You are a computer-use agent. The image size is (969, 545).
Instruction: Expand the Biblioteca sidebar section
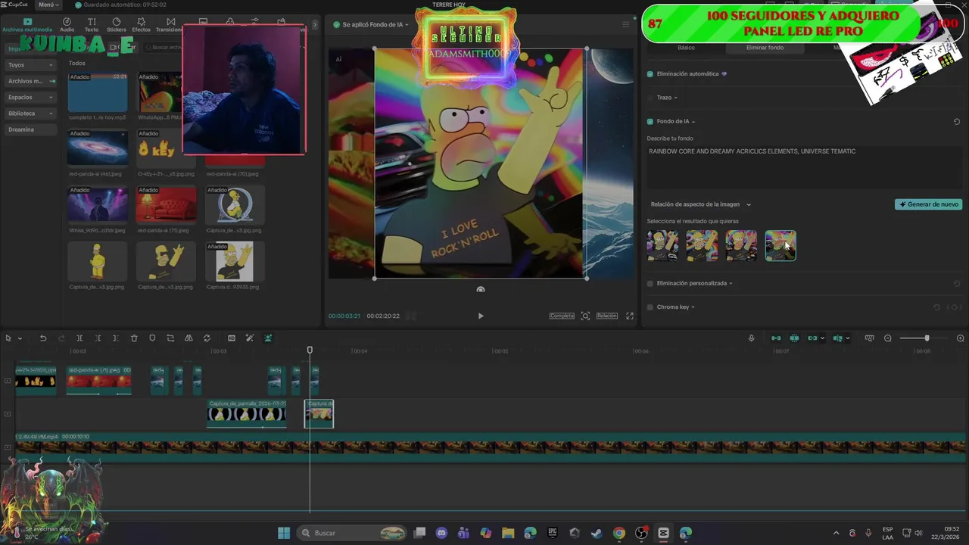pyautogui.click(x=30, y=114)
